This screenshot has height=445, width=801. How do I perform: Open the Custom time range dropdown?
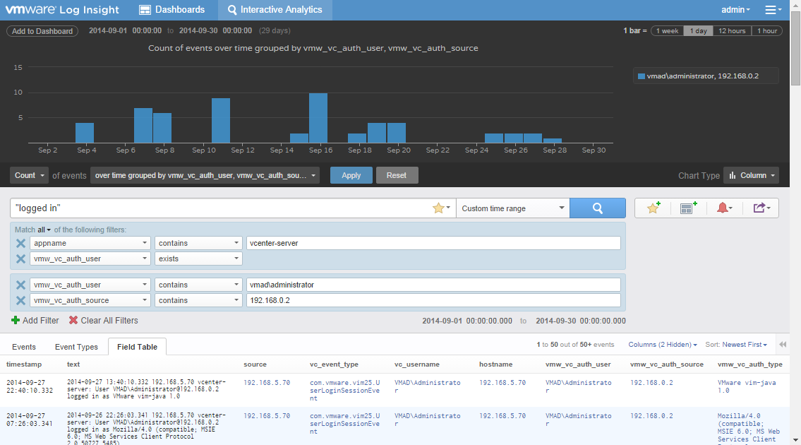[512, 208]
